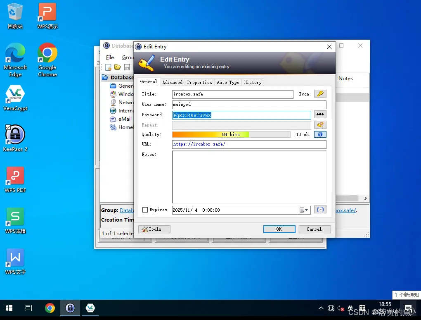Open the WPS表格 desktop icon
Image resolution: width=421 pixels, height=320 pixels.
[15, 220]
